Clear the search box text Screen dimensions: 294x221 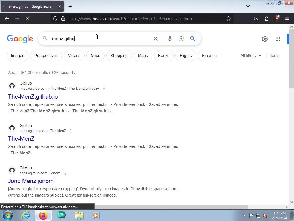click(x=155, y=39)
